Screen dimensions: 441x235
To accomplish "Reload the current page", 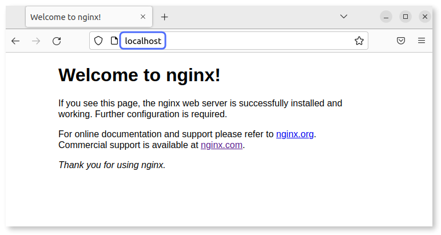I will tap(57, 41).
